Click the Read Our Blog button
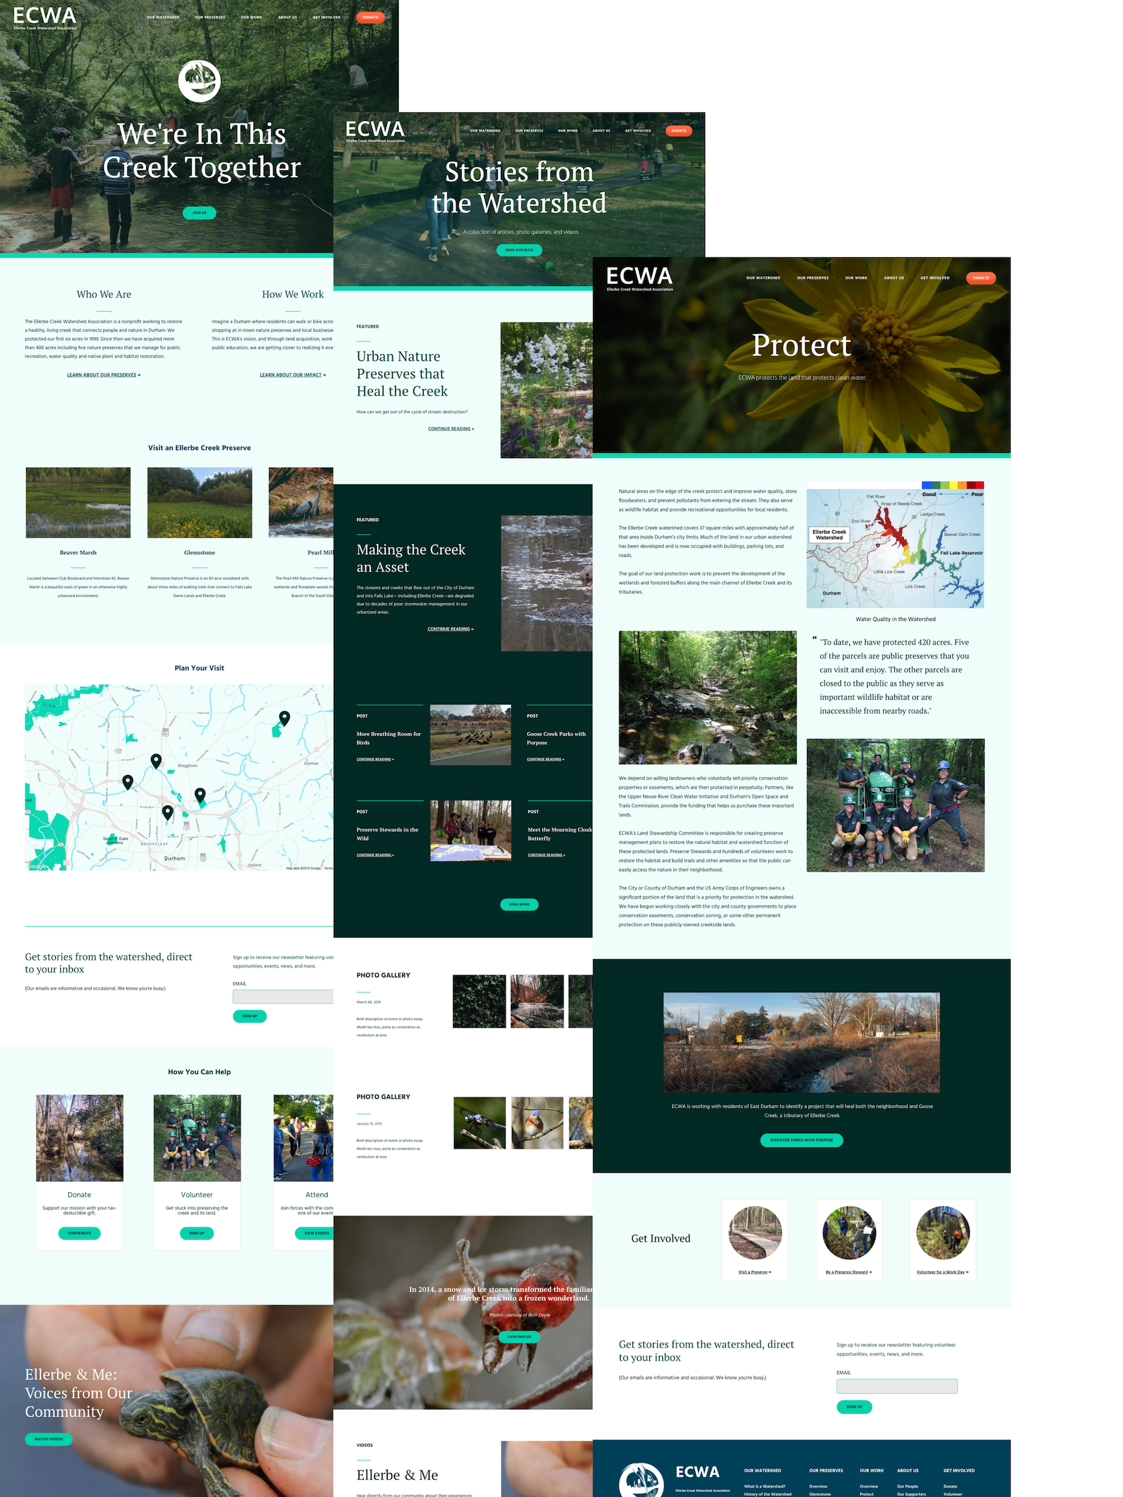Screen dimensions: 1123x1497 (519, 249)
